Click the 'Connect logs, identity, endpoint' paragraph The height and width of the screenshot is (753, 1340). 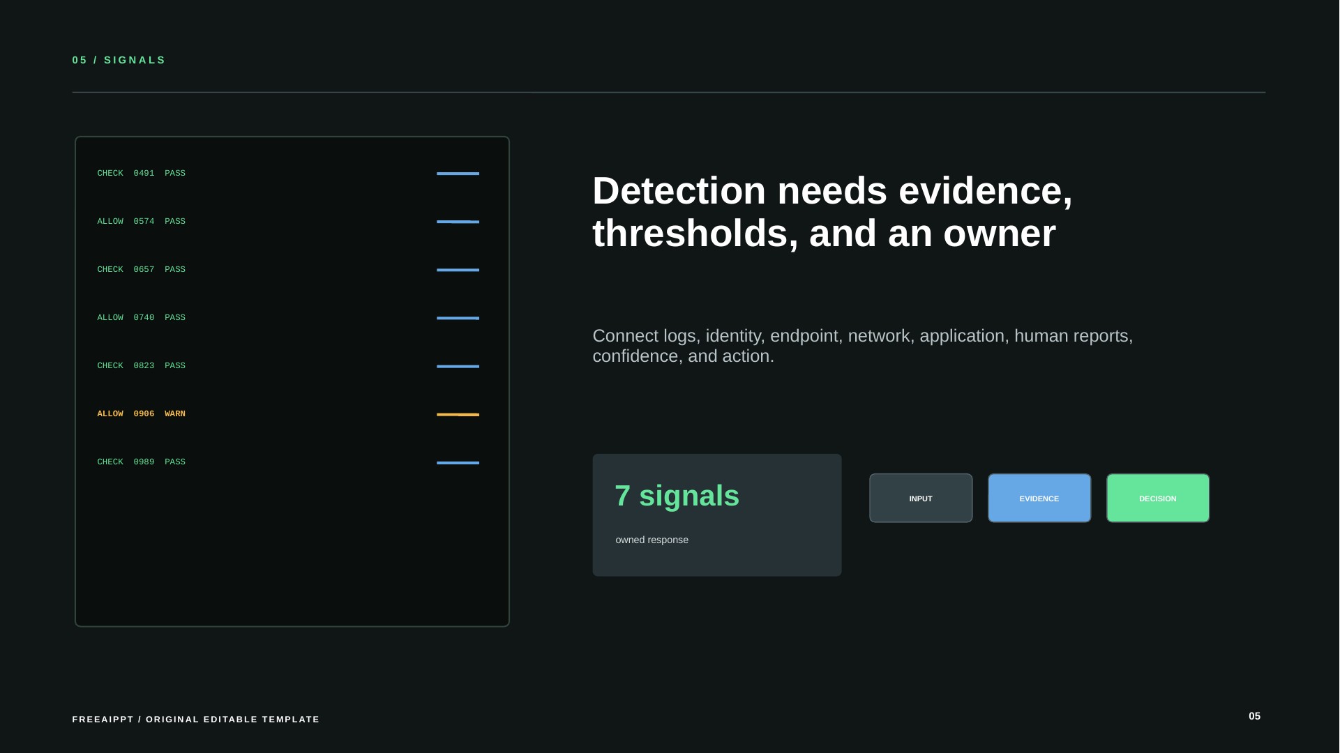click(x=863, y=346)
